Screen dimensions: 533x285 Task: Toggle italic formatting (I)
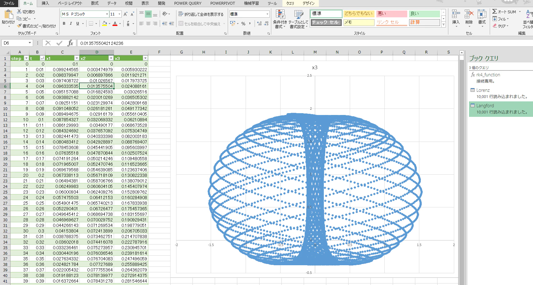[71, 23]
